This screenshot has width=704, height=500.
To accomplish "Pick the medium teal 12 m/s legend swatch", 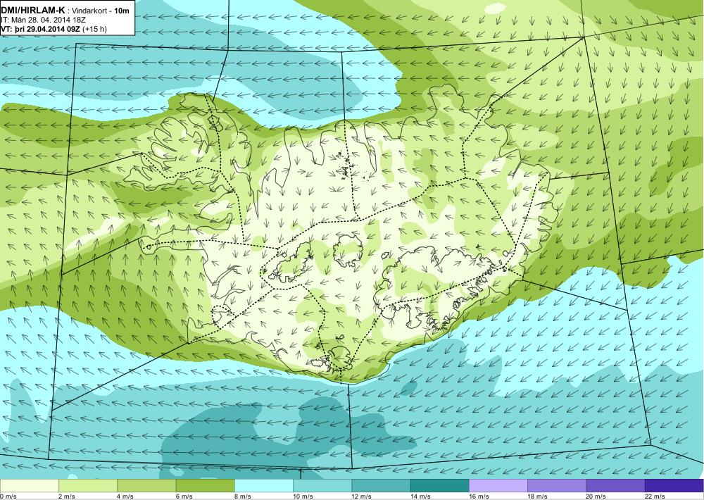I will point(381,486).
